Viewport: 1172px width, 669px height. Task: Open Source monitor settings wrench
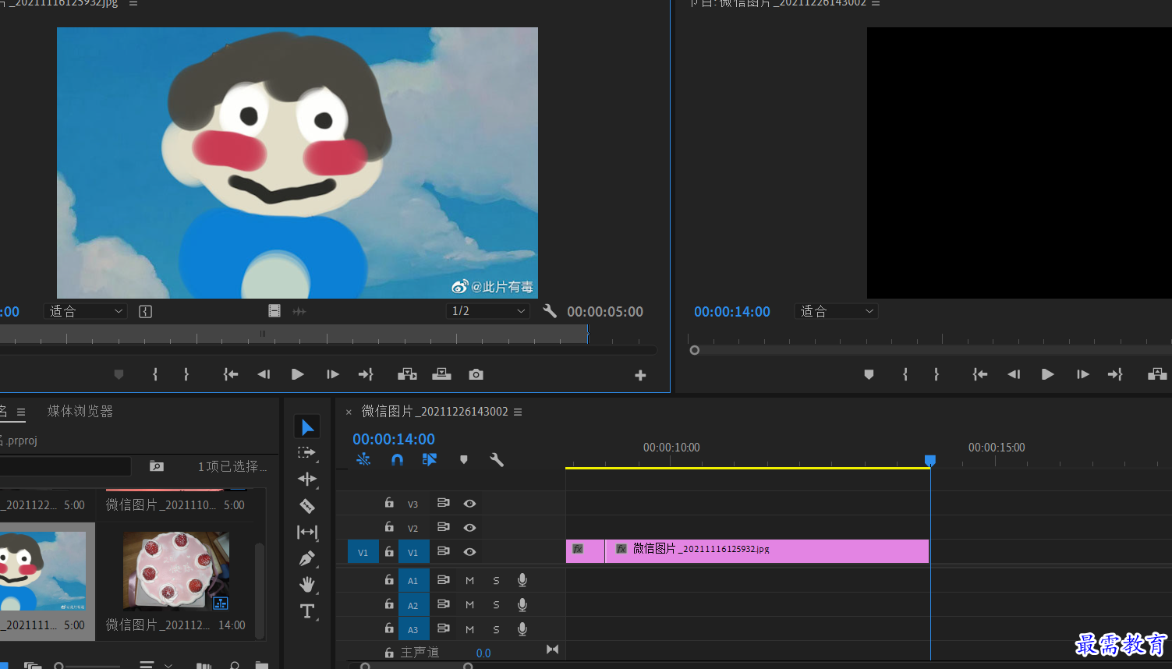pos(550,311)
